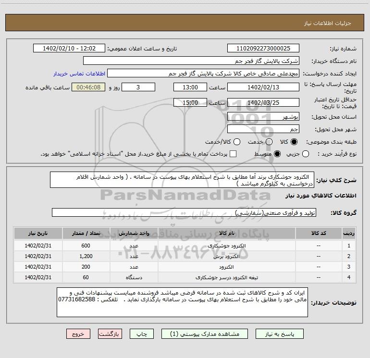
Task: Open the اطلاعات تماس خریدار link
Action: coord(79,74)
